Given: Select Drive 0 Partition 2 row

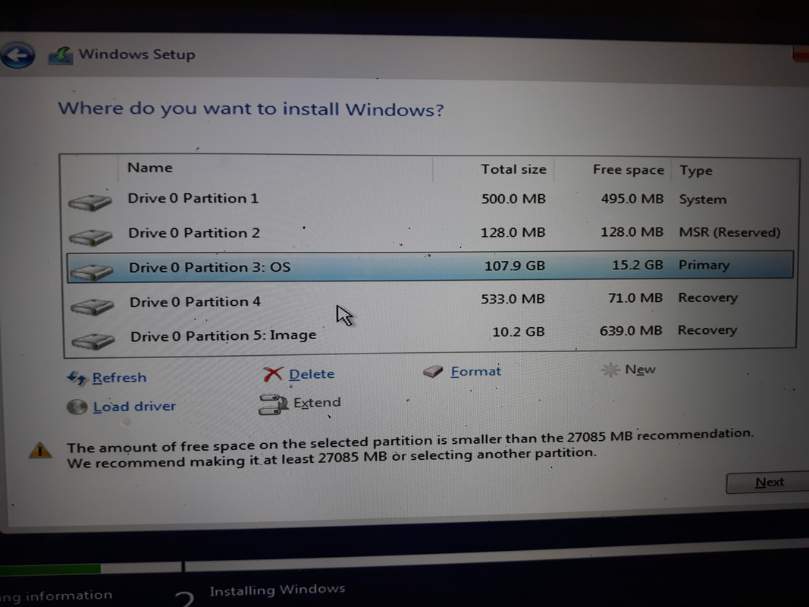Looking at the screenshot, I should (x=430, y=233).
